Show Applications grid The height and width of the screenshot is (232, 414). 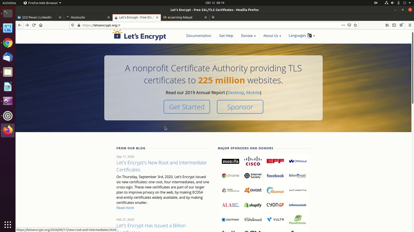click(8, 225)
